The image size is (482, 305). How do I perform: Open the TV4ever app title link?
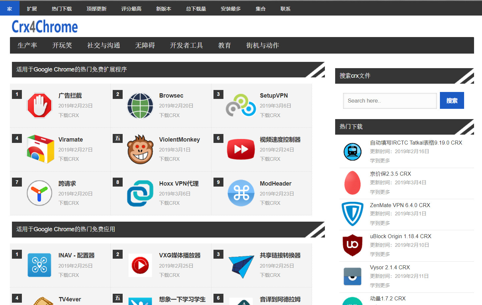[x=70, y=299]
